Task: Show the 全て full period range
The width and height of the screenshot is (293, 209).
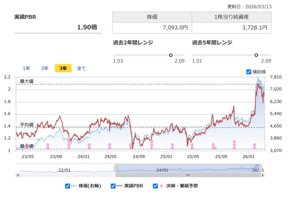Action: click(x=82, y=68)
